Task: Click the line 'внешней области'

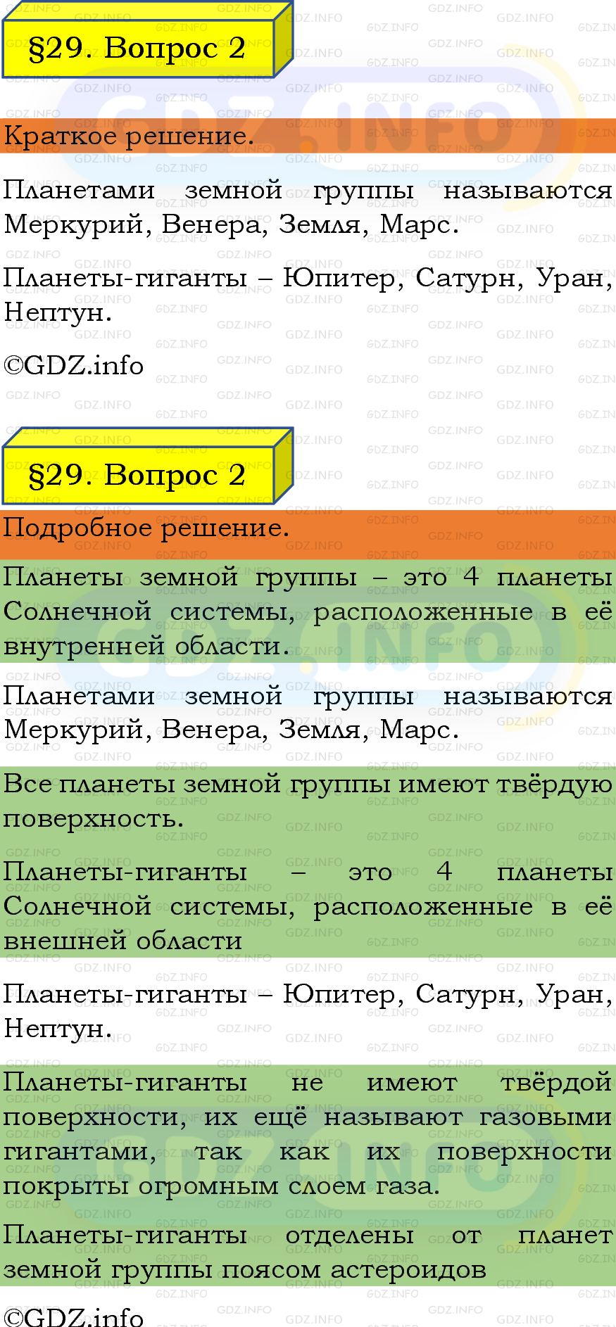Action: [x=122, y=941]
